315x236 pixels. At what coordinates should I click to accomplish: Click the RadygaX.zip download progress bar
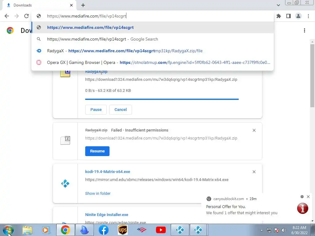point(162,99)
